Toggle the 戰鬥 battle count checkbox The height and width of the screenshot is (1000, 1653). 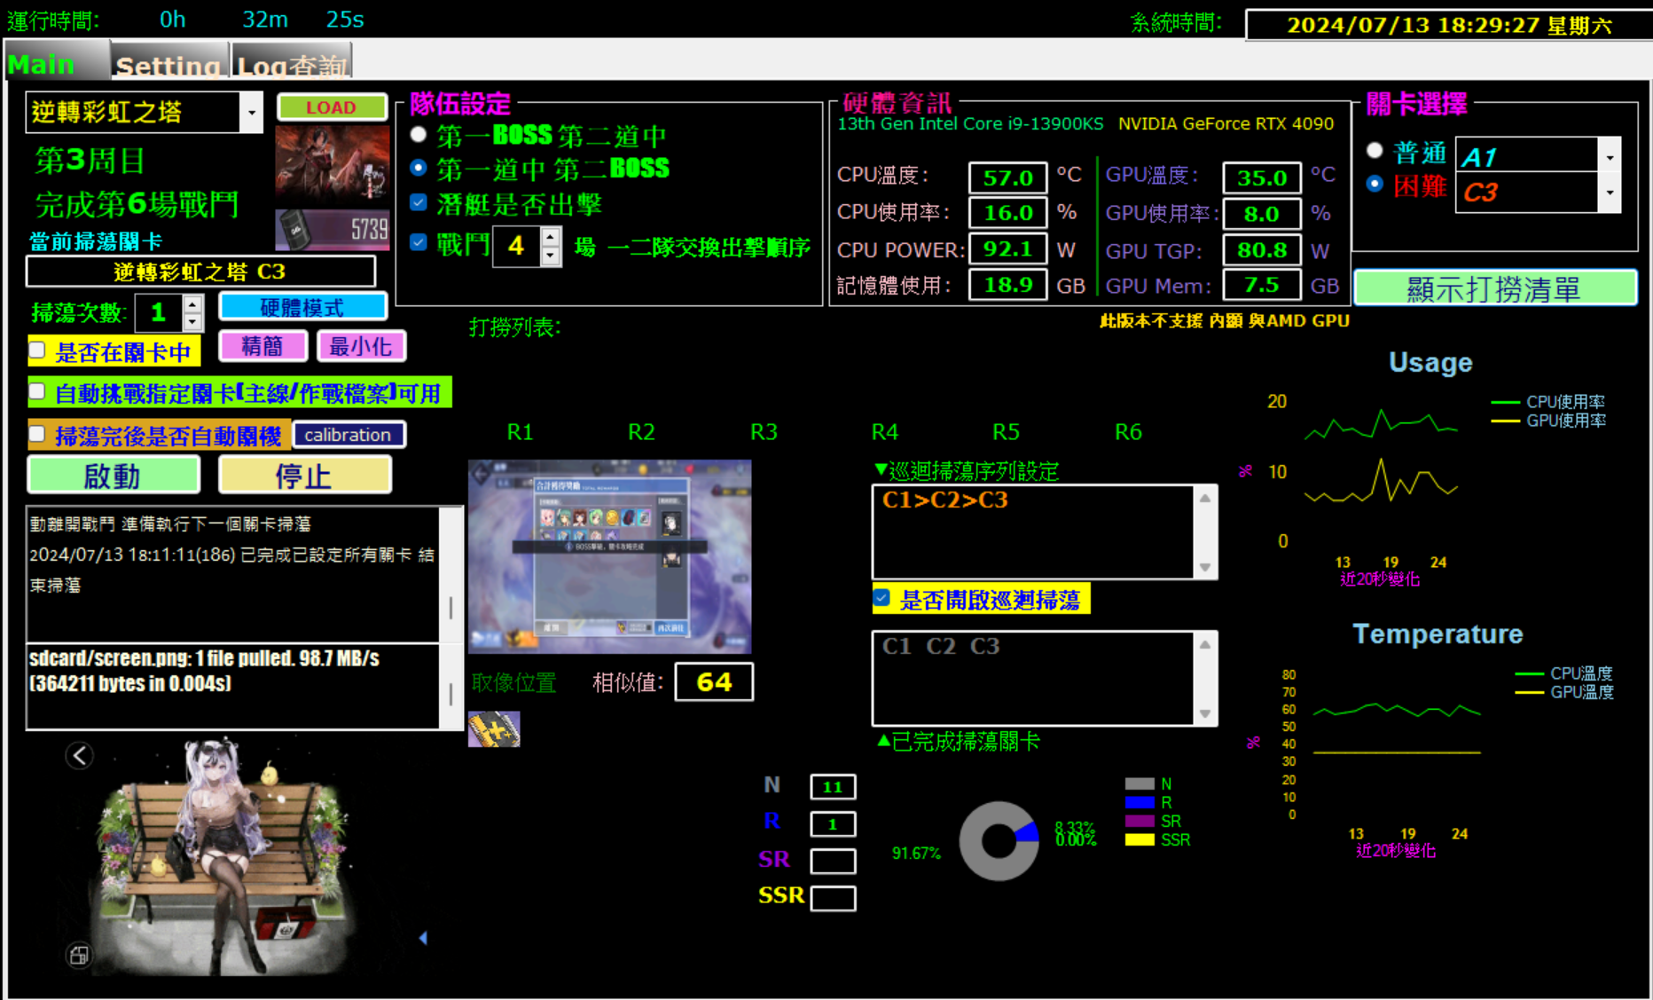coord(419,242)
